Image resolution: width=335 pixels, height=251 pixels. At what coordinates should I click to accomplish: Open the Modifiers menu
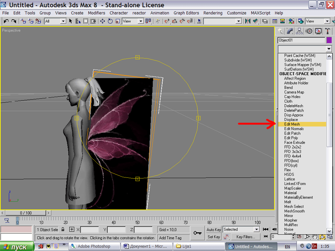[x=97, y=13]
